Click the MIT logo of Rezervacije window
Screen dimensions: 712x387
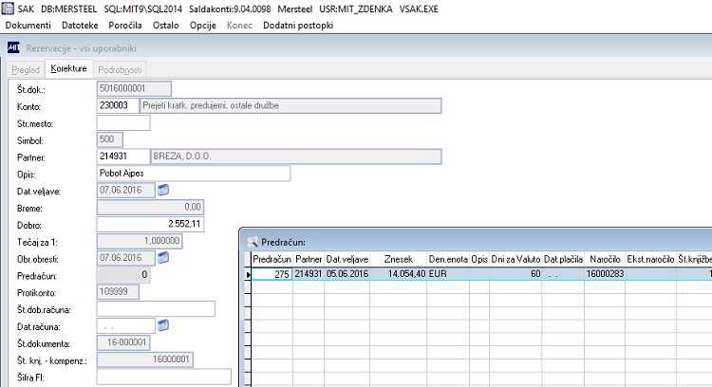pos(13,47)
